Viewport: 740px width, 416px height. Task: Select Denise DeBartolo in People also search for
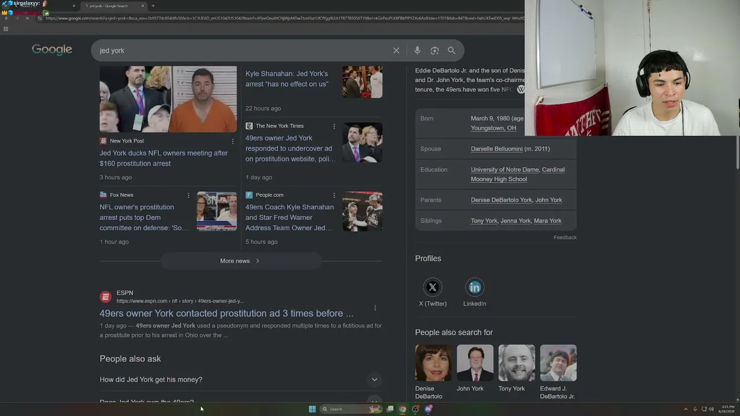point(434,363)
